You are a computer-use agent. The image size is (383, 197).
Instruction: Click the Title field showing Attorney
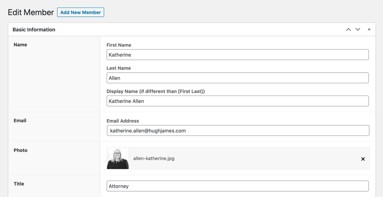(x=237, y=186)
